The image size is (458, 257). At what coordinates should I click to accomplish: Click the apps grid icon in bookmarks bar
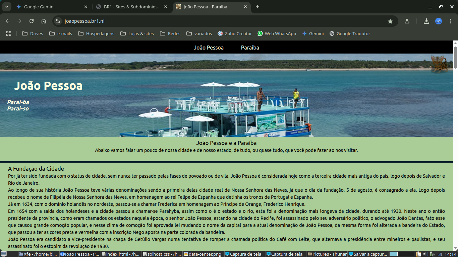[x=9, y=33]
